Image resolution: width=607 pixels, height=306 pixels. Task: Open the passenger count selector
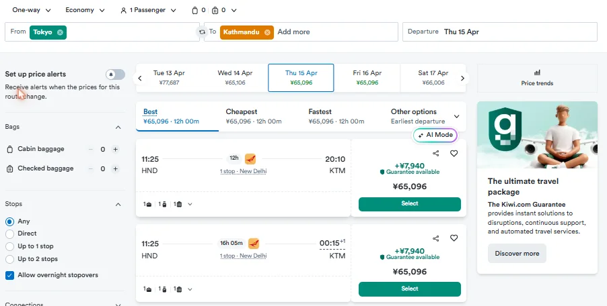point(148,11)
